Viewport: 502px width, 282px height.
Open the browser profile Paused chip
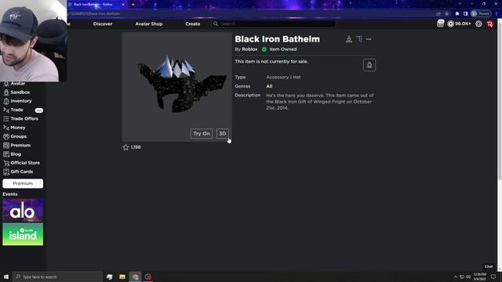pos(481,14)
